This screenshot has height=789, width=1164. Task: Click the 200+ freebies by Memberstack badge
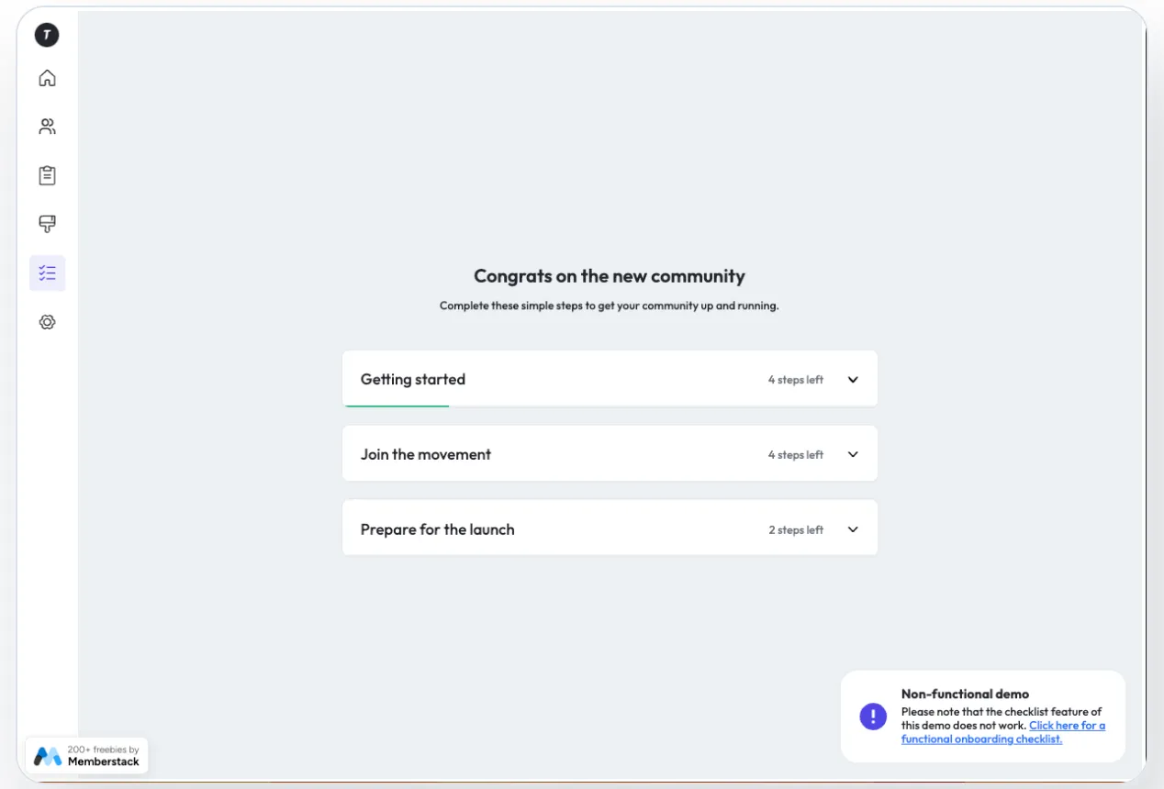pyautogui.click(x=87, y=754)
